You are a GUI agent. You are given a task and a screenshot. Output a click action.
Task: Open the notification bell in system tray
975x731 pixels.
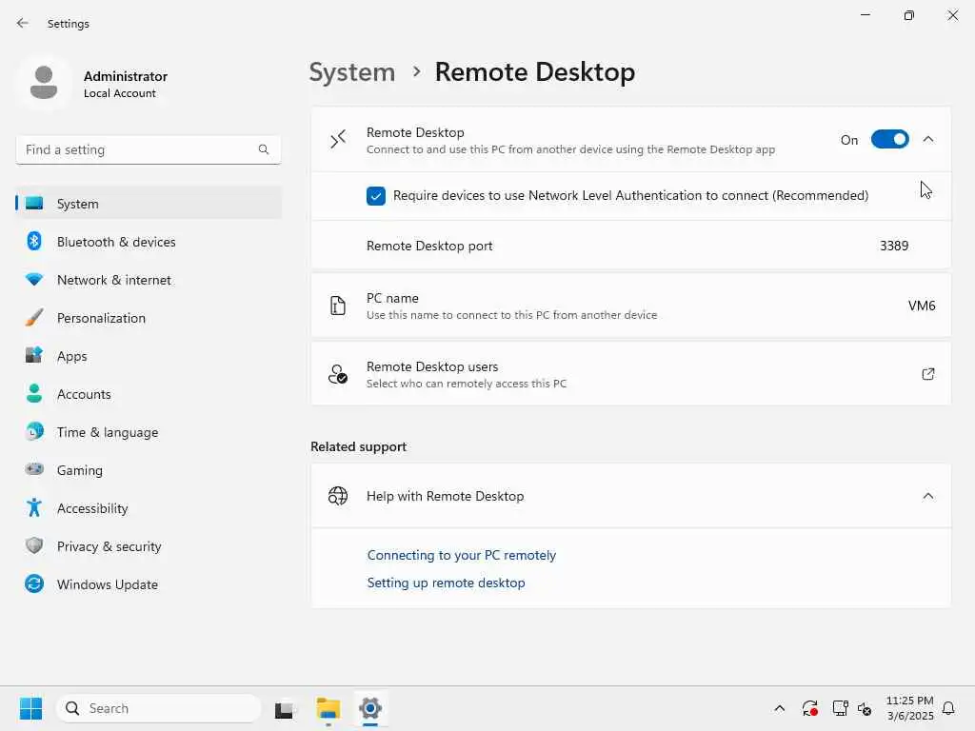click(x=948, y=708)
